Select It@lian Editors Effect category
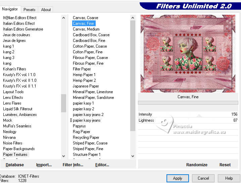 click(x=20, y=18)
